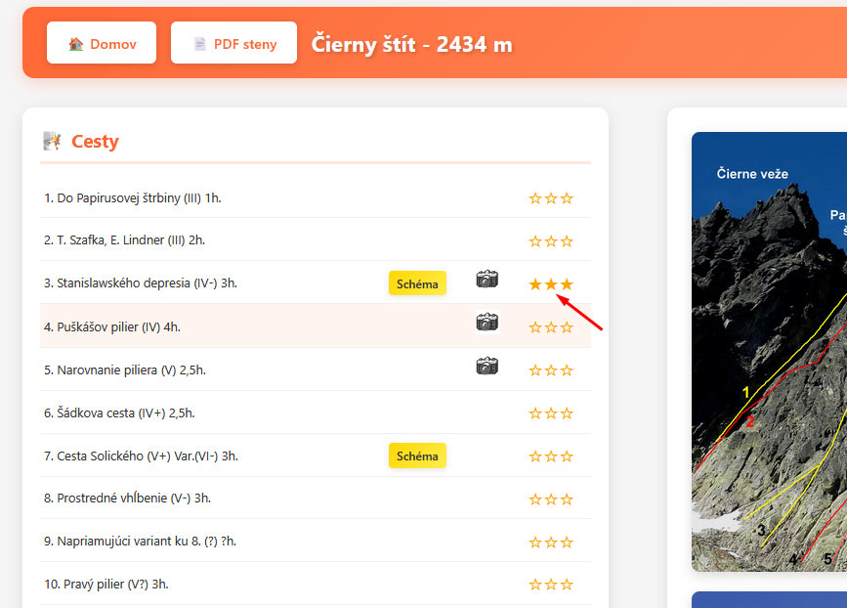
Task: Rate Do Papirusovej štrbiny route three stars
Action: pos(567,198)
